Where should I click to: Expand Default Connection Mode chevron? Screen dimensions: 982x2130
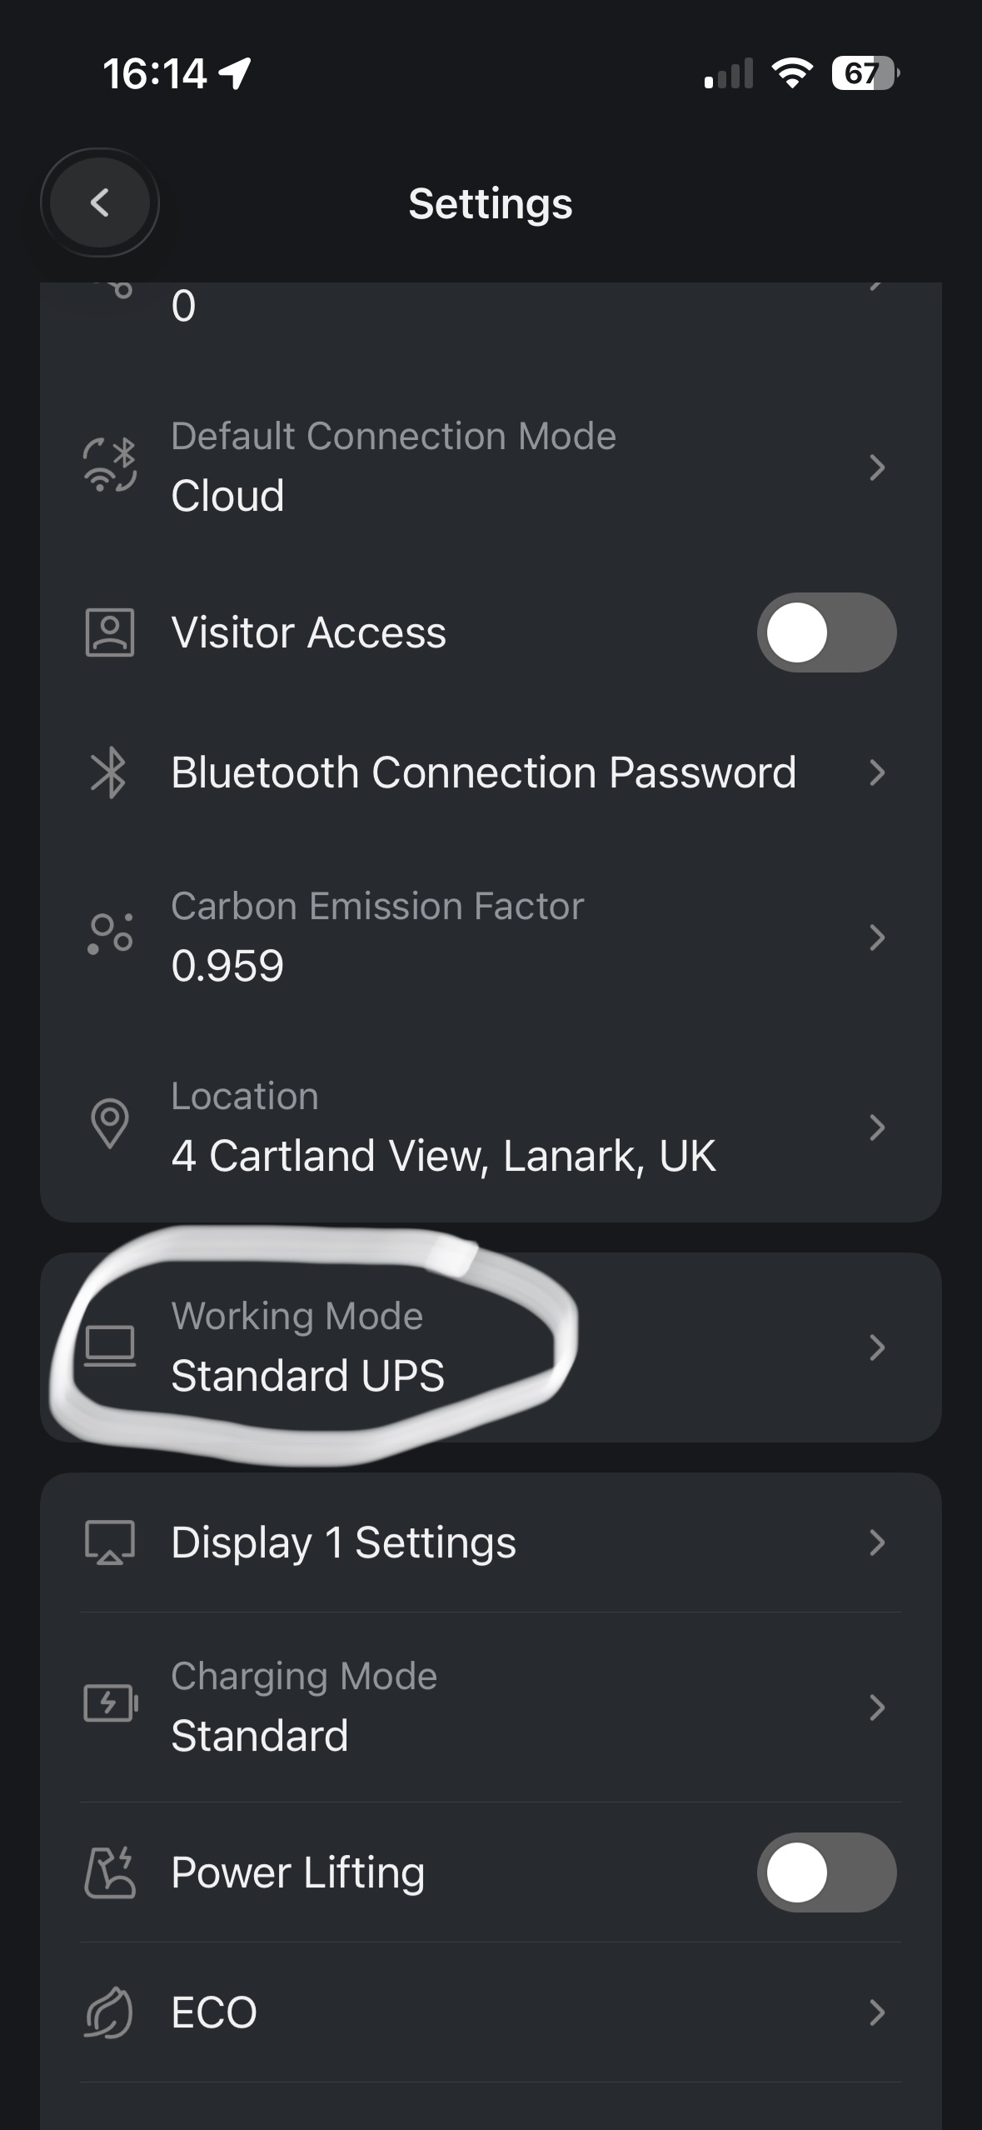tap(876, 467)
